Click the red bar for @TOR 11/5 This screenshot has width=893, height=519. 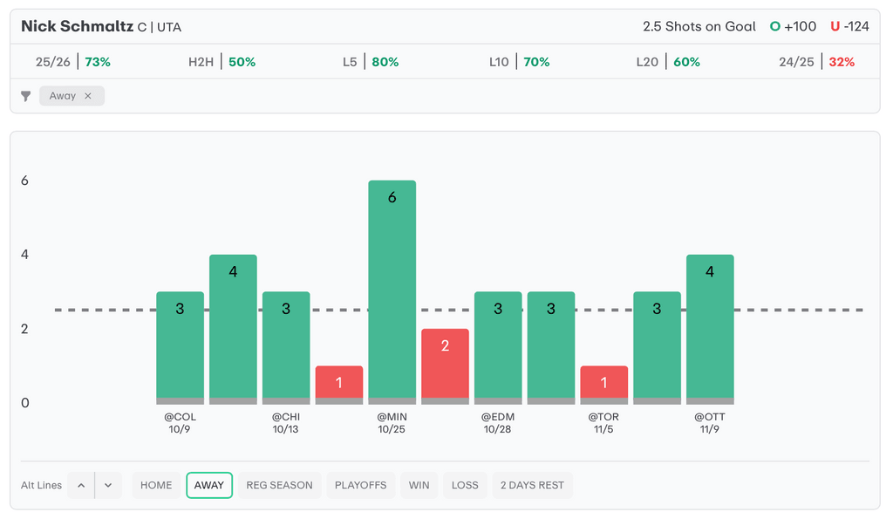(x=603, y=384)
